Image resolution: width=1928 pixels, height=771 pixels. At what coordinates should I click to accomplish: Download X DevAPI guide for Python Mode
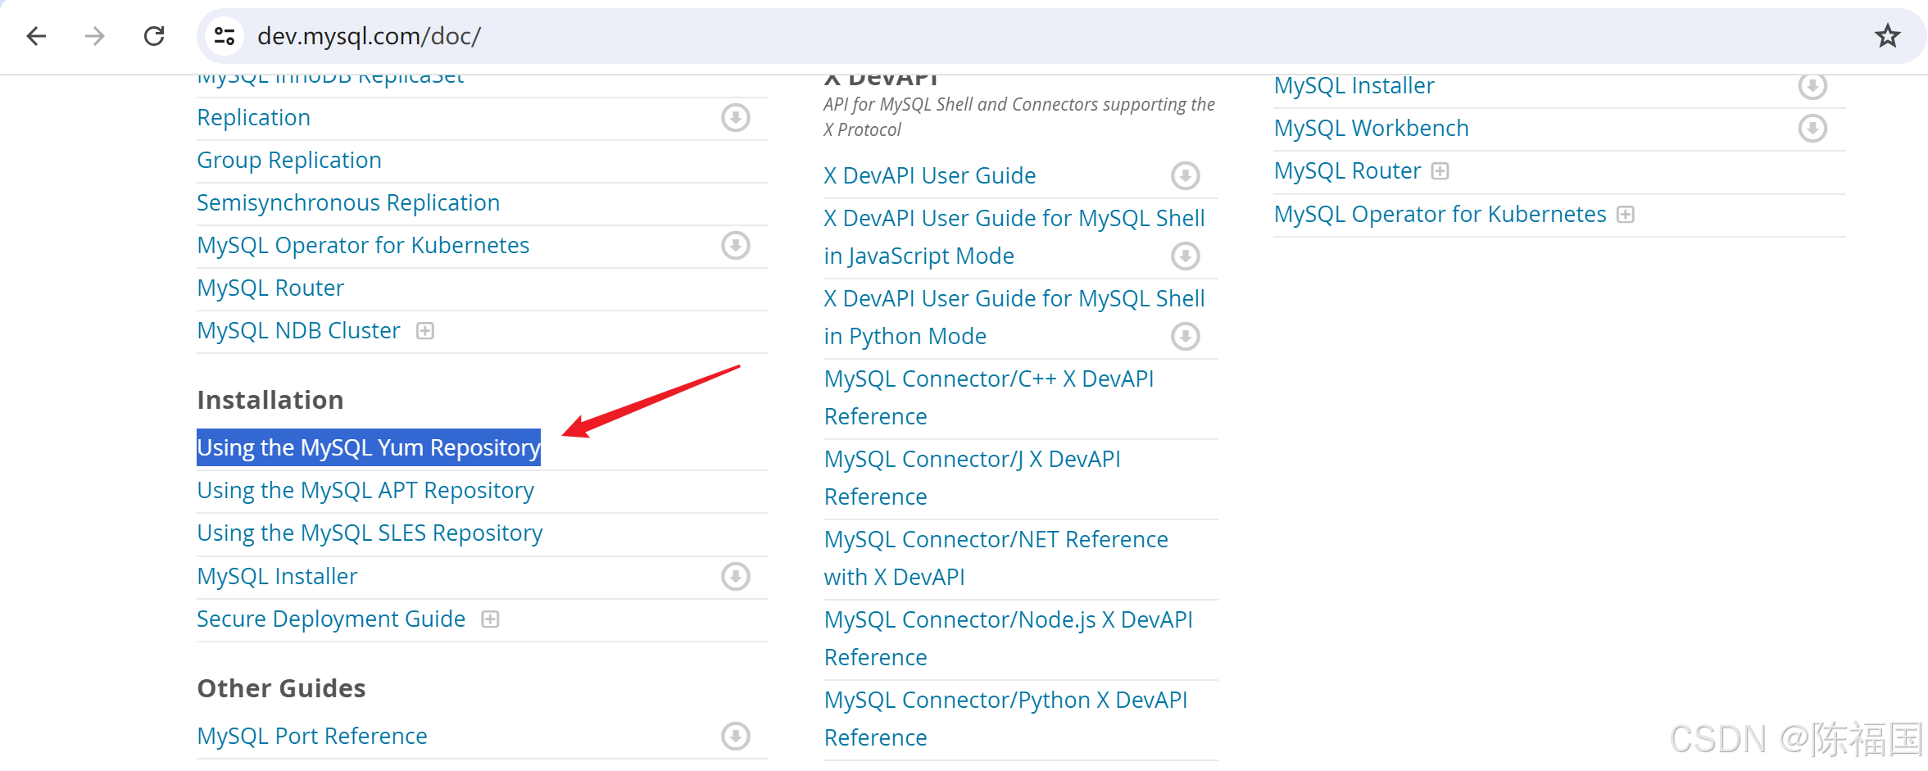pos(1186,336)
